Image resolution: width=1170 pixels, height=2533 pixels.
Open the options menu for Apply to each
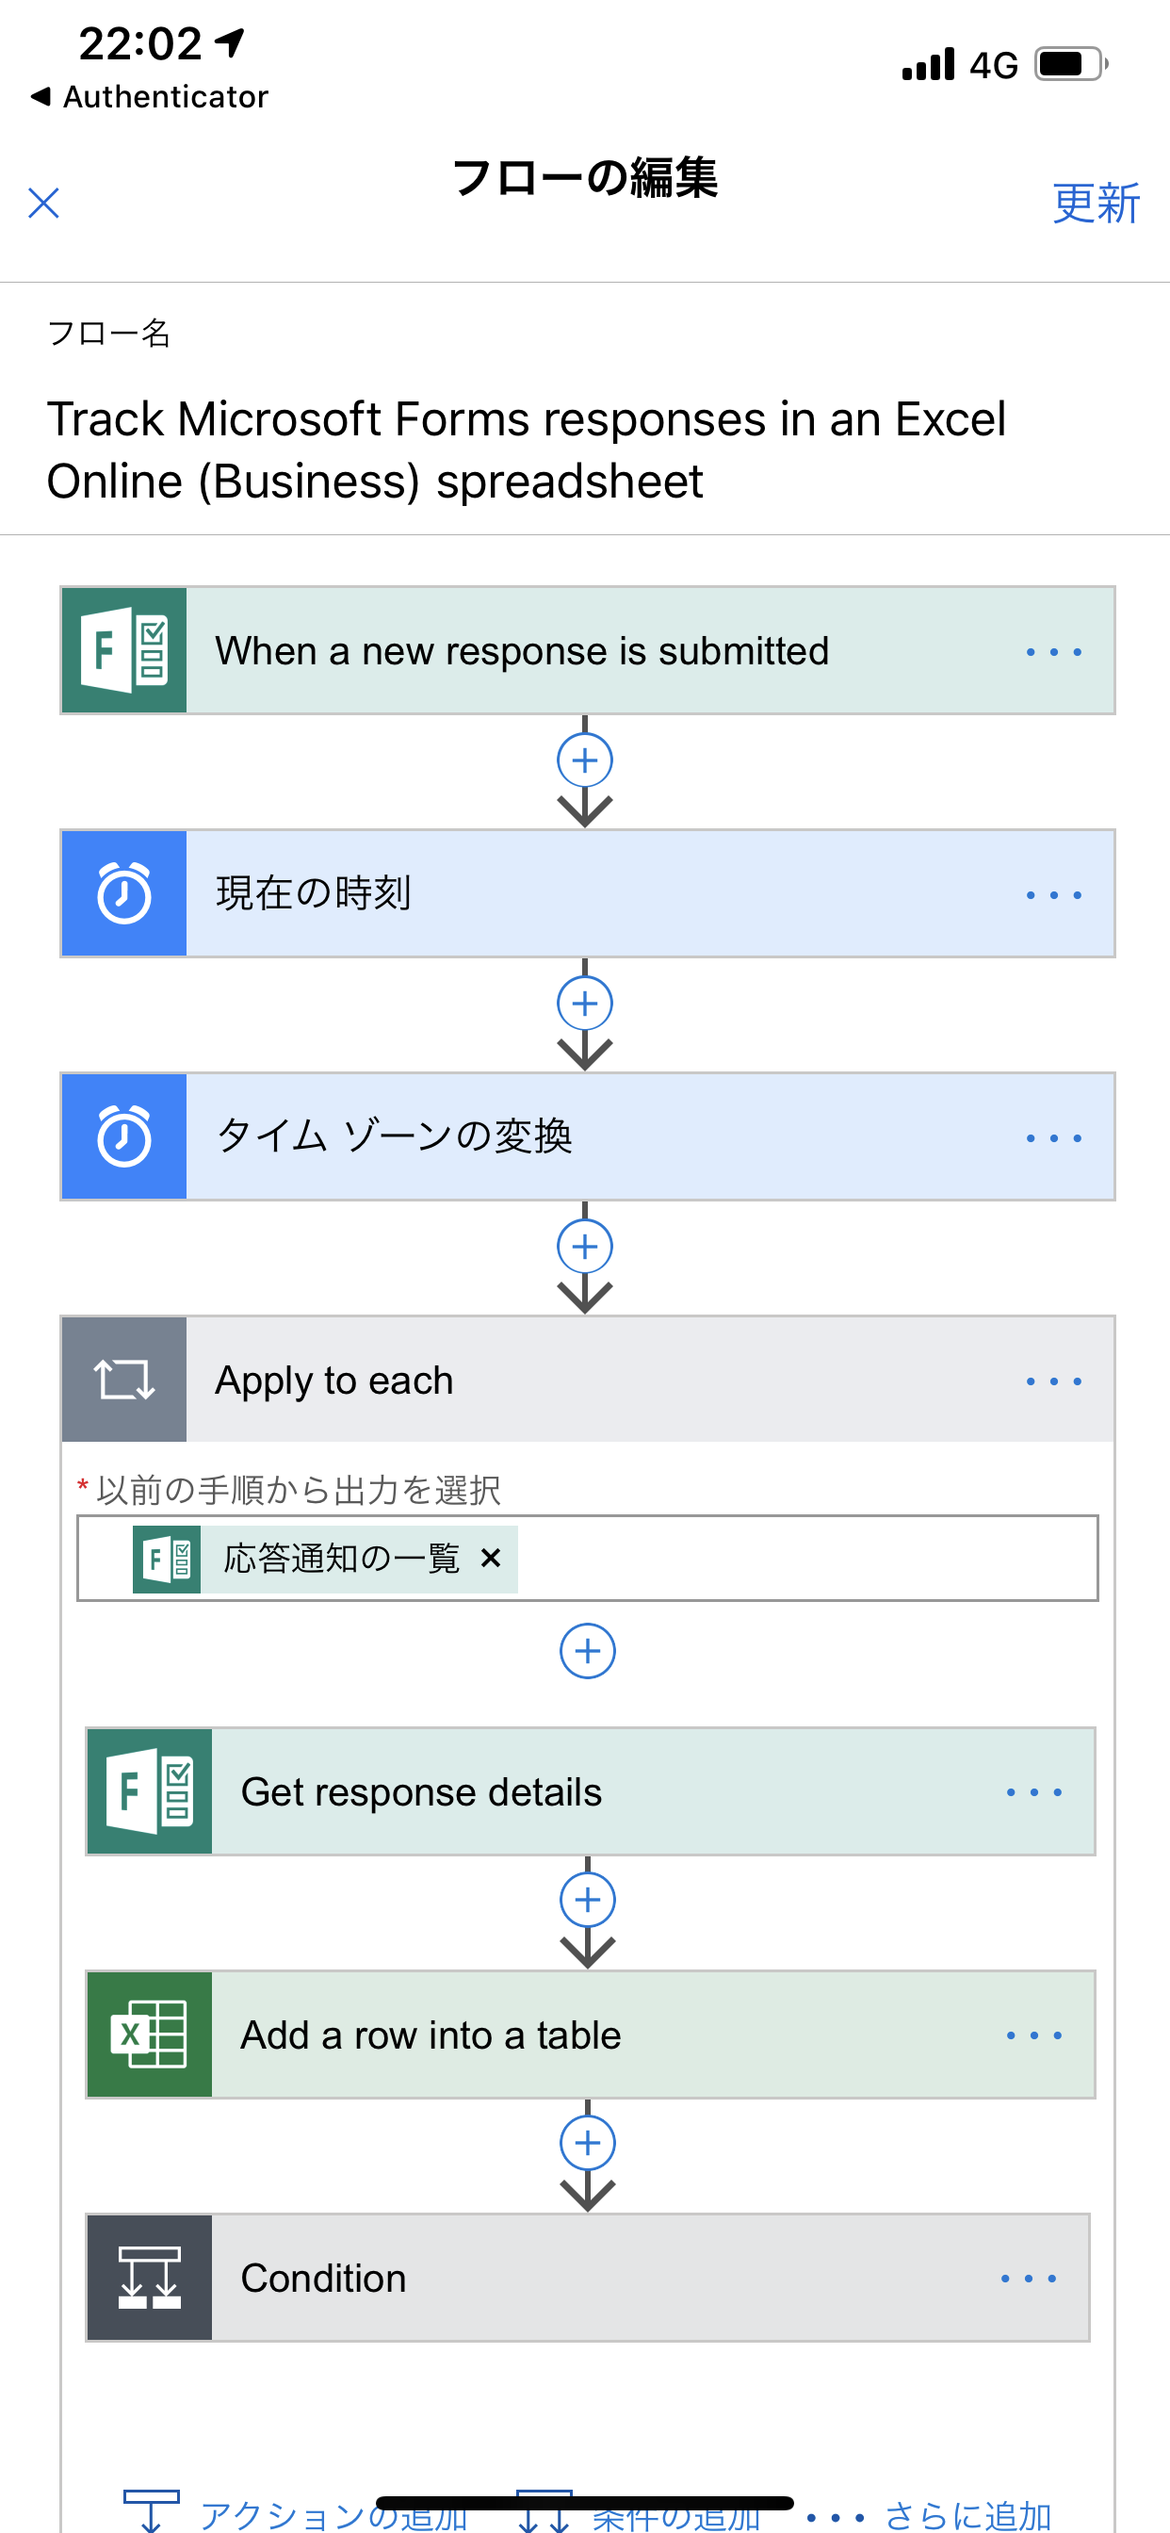click(1053, 1380)
